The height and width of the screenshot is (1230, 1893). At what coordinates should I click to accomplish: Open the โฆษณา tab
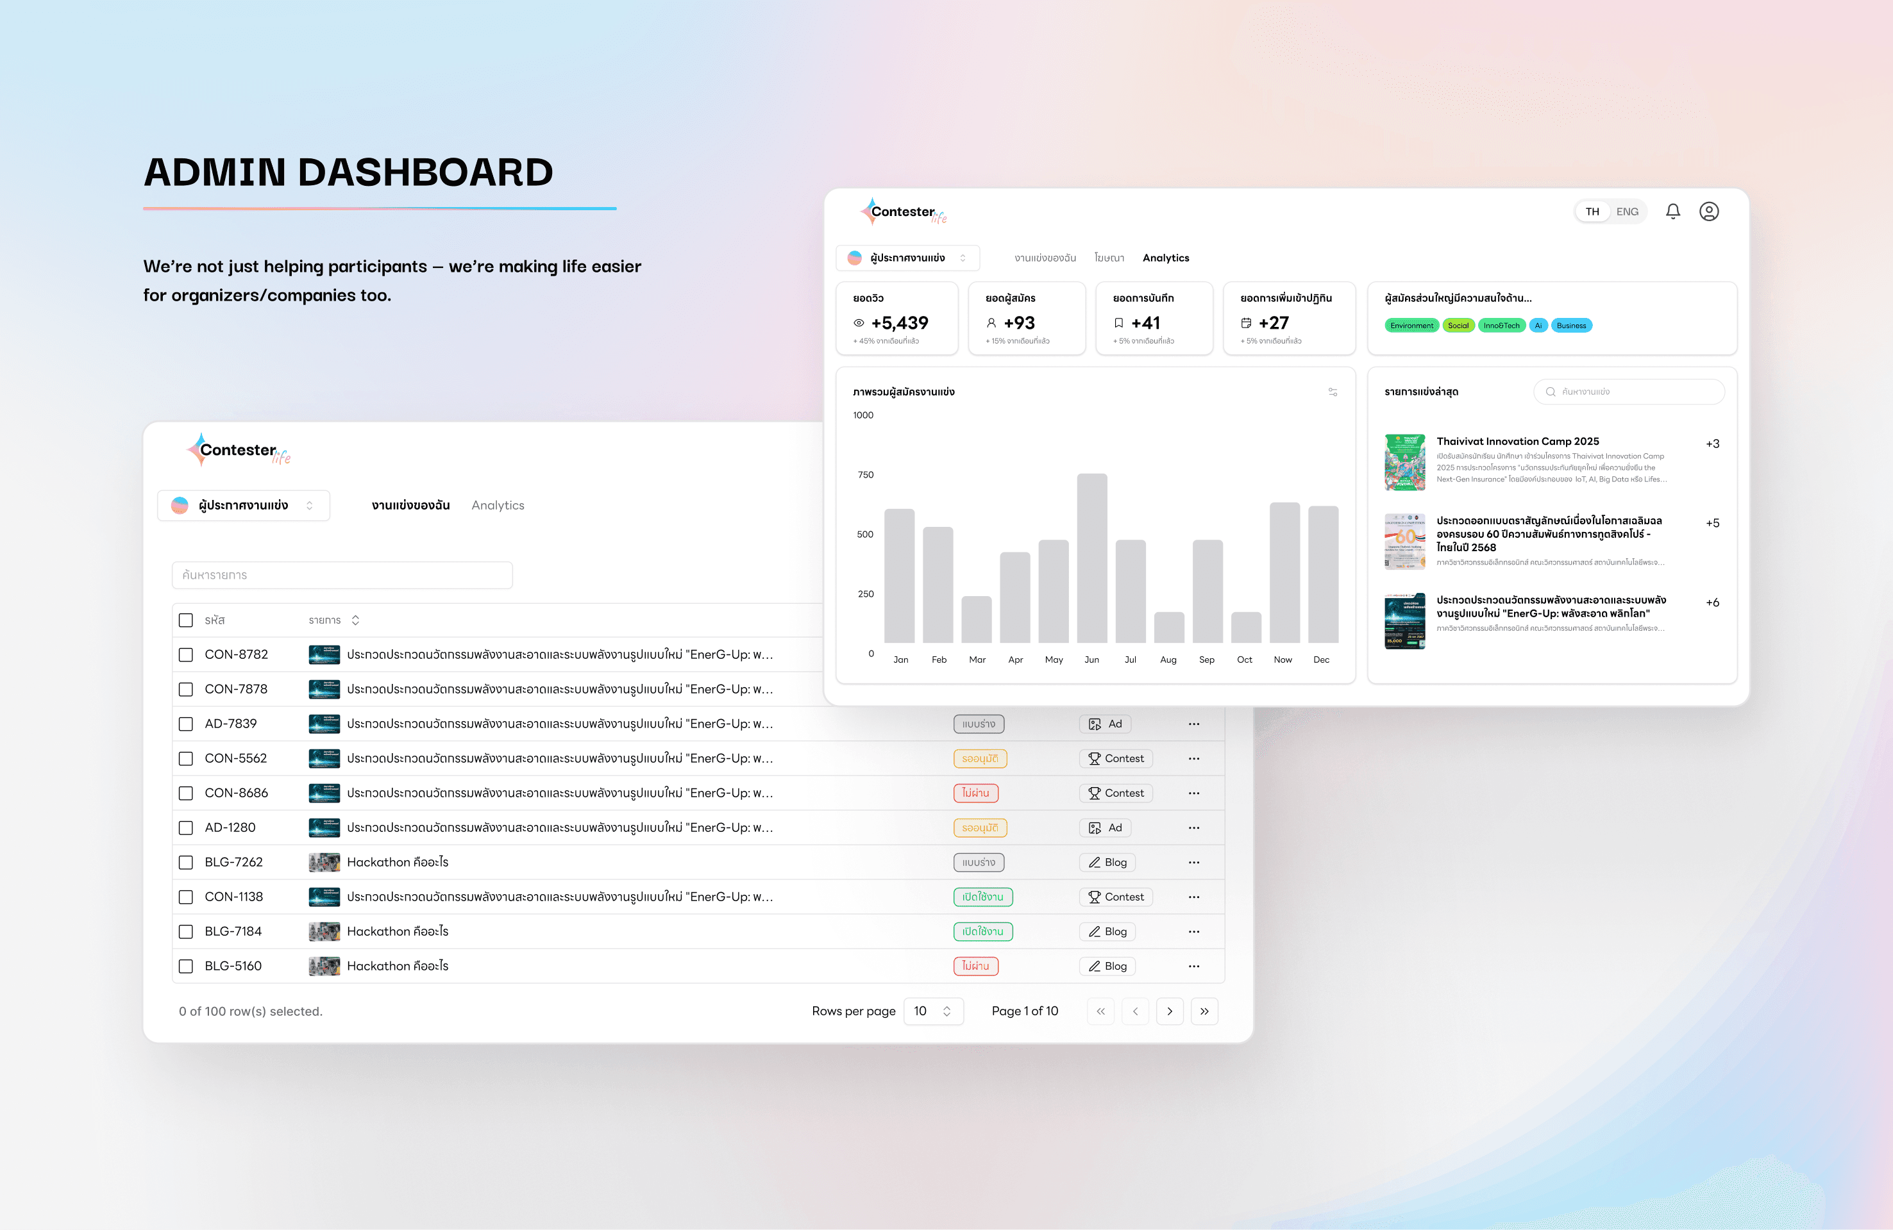click(1109, 258)
